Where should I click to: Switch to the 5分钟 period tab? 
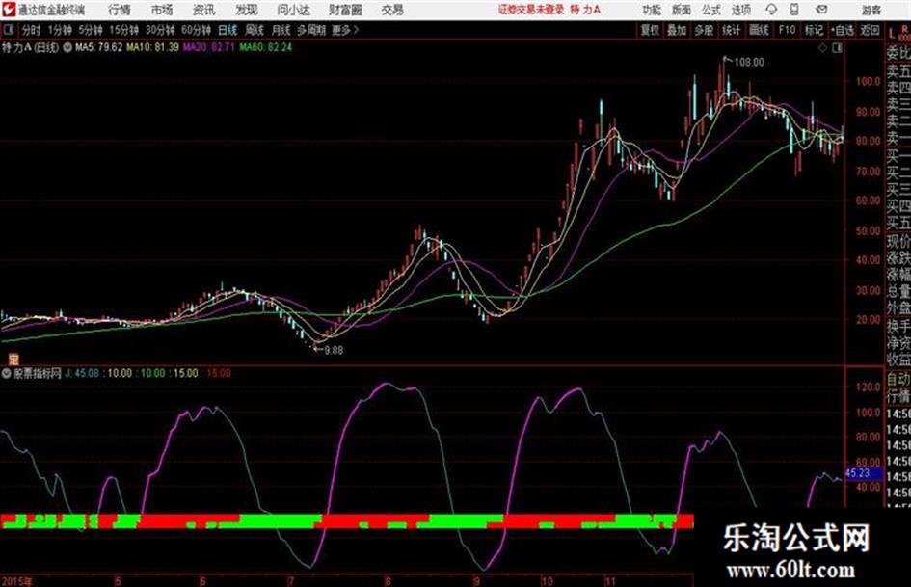pos(91,30)
